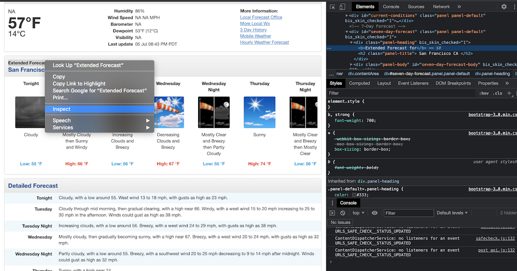Click the new style rule plus icon
The width and height of the screenshot is (517, 271).
509,93
